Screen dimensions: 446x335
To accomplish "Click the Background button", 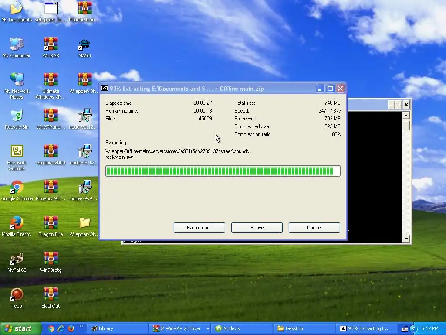I will (x=199, y=228).
